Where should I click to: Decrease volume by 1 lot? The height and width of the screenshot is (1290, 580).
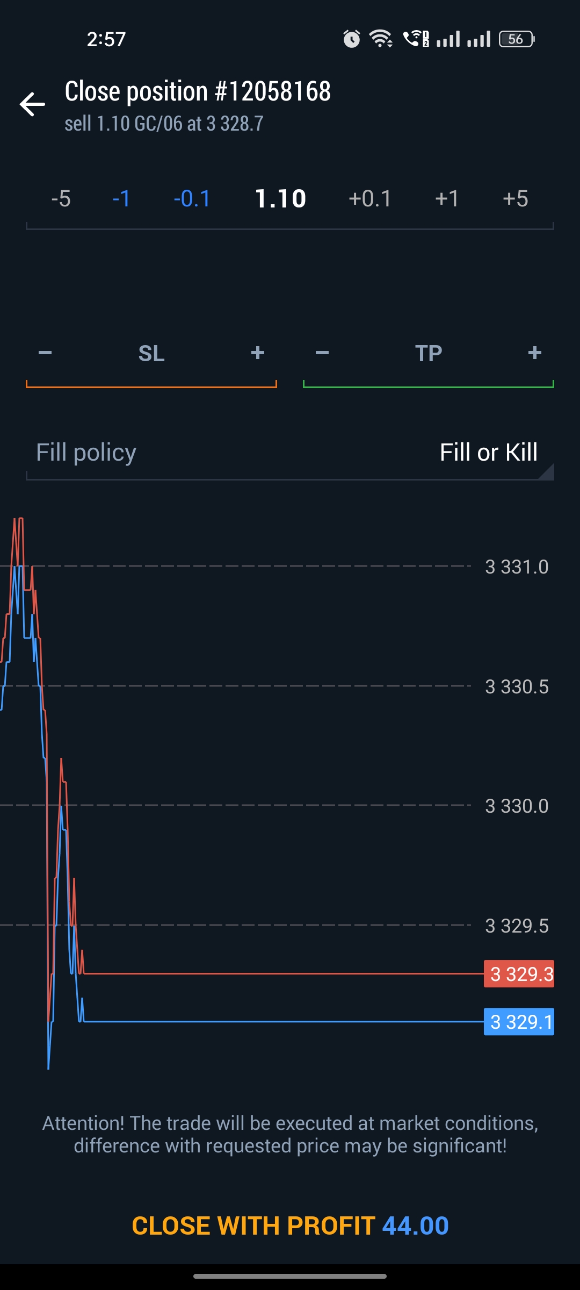coord(121,199)
